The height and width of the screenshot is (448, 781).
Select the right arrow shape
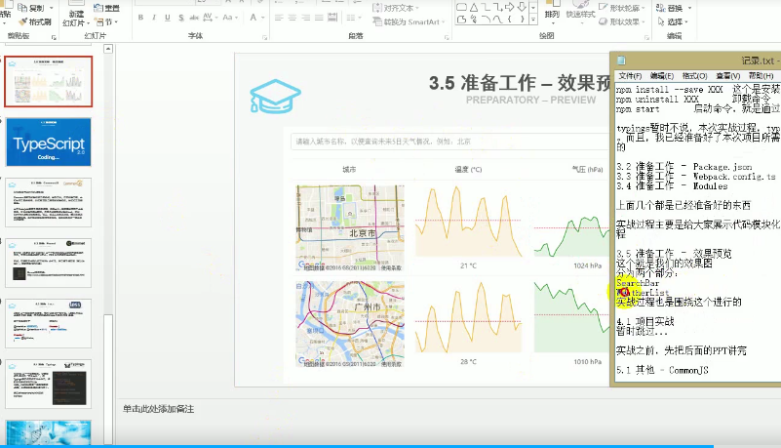pyautogui.click(x=510, y=7)
